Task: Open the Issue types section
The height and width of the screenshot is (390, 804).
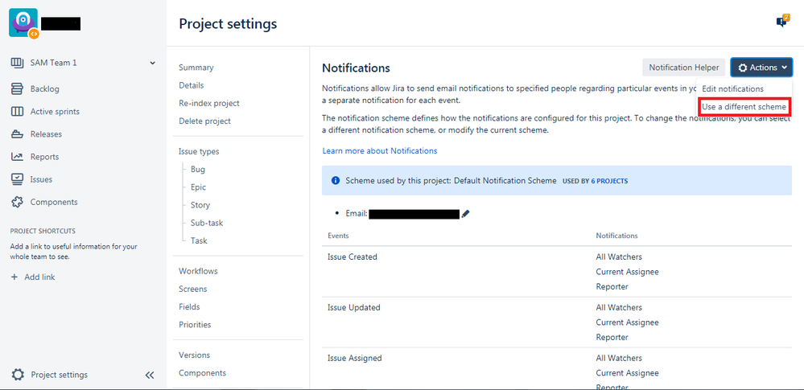Action: [x=199, y=152]
